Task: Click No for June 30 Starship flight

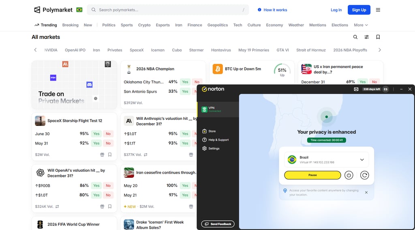Action: pos(108,134)
